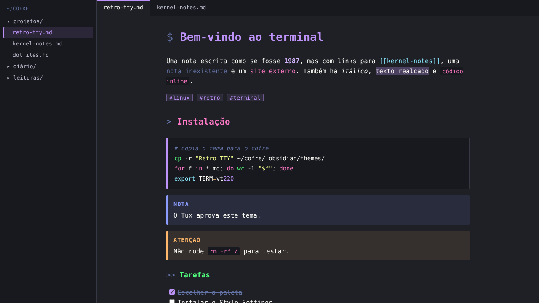This screenshot has height=303, width=539.
Task: Select the #terminal tag
Action: (x=245, y=98)
